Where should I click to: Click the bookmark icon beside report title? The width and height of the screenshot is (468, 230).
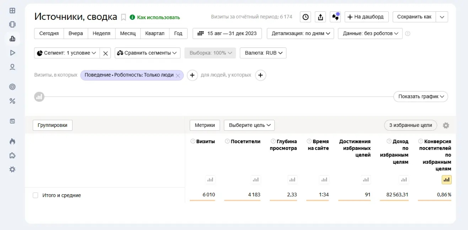click(x=123, y=17)
